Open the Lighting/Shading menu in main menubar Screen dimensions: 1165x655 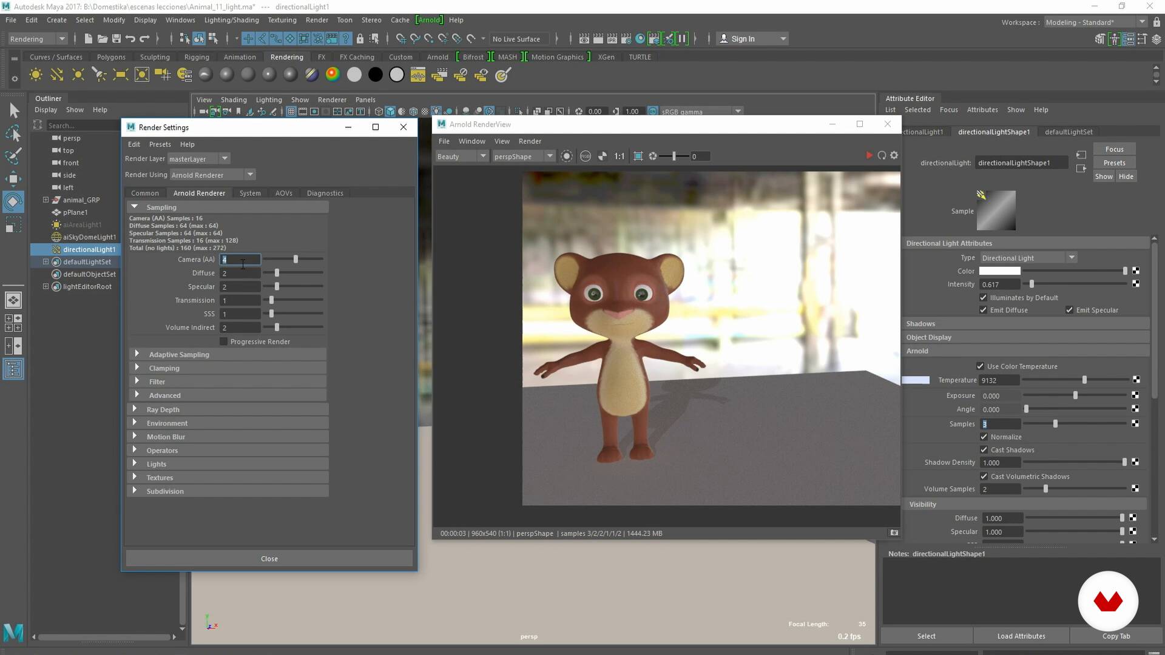click(231, 20)
